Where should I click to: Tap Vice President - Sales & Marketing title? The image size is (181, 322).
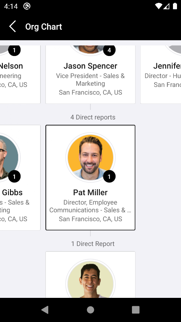tap(90, 80)
